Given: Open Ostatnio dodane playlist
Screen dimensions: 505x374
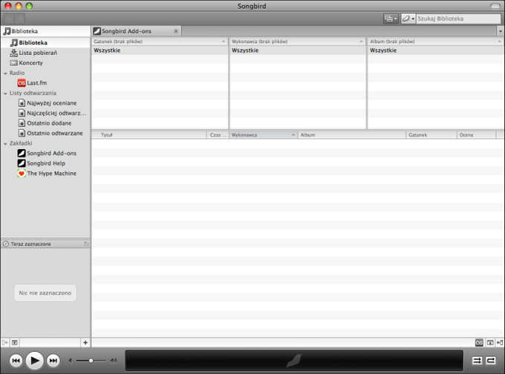Looking at the screenshot, I should (x=45, y=123).
